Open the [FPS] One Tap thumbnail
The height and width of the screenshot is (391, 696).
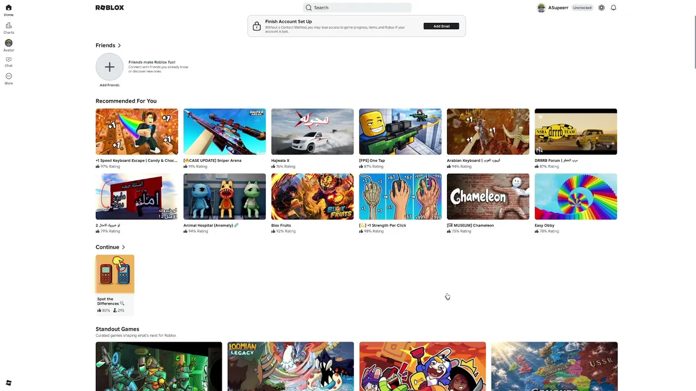pos(400,131)
